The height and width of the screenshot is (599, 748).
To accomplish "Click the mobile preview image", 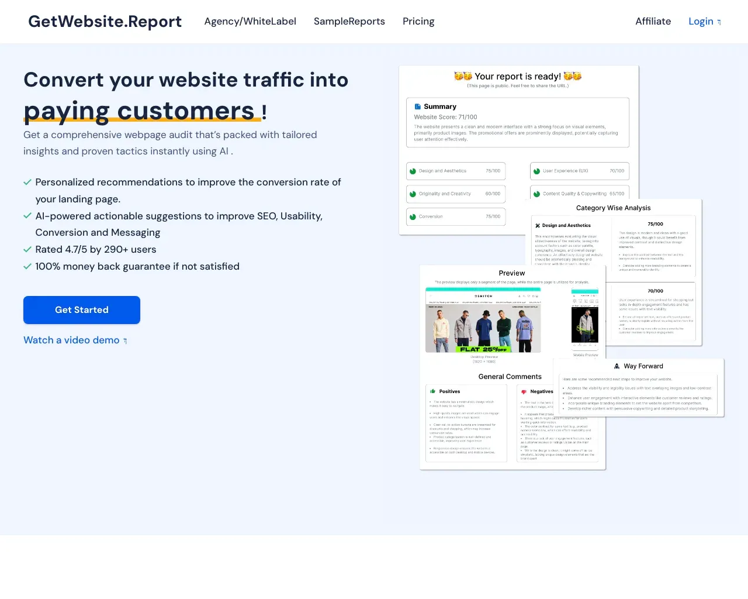I will (585, 321).
